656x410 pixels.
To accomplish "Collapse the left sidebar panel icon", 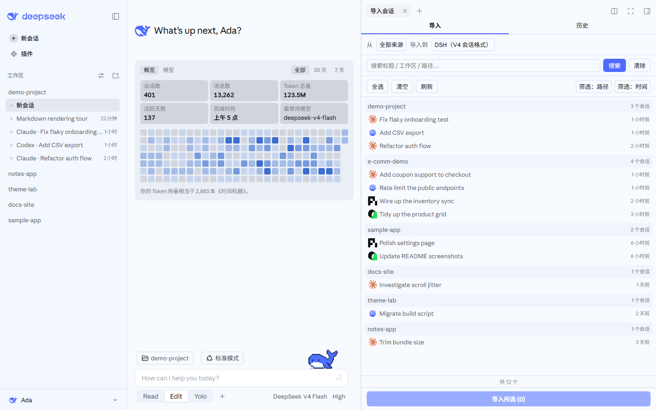I will point(116,16).
